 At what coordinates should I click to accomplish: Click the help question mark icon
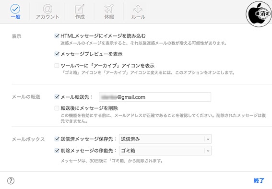pyautogui.click(x=11, y=181)
